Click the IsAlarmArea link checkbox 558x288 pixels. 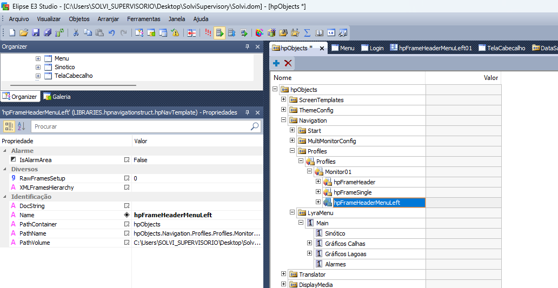click(127, 160)
